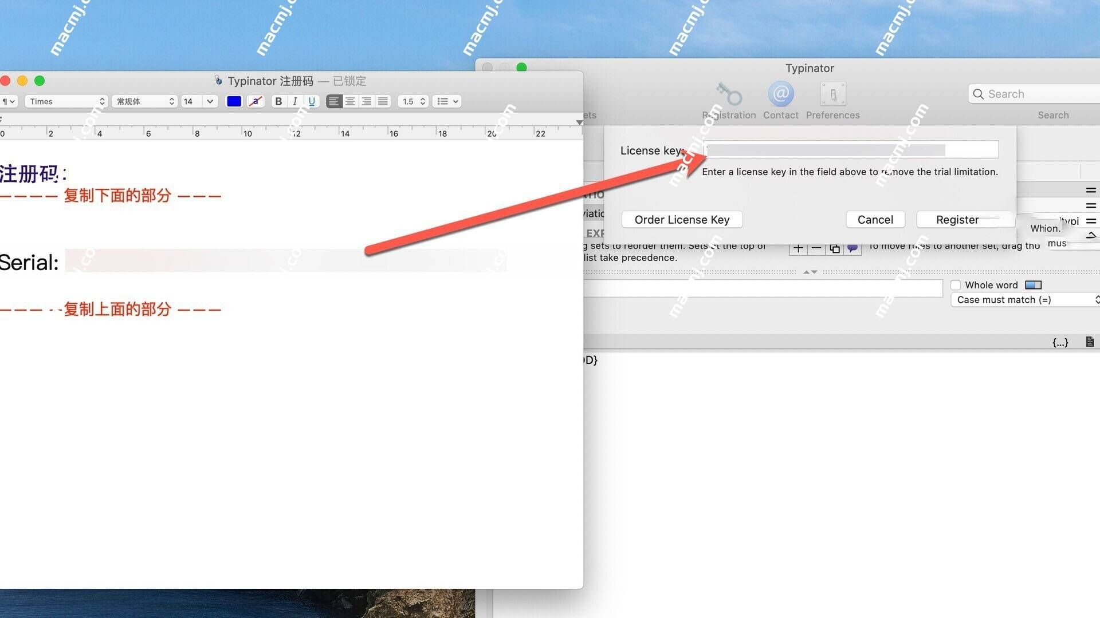Center align the text
1100x618 pixels.
(350, 101)
